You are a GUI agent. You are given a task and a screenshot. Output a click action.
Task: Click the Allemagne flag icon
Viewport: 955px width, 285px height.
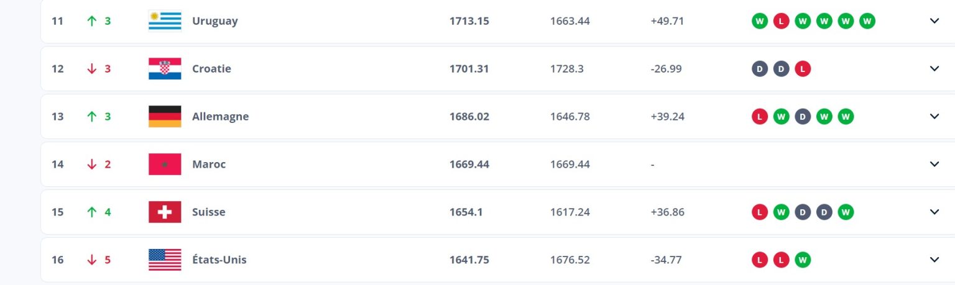165,117
